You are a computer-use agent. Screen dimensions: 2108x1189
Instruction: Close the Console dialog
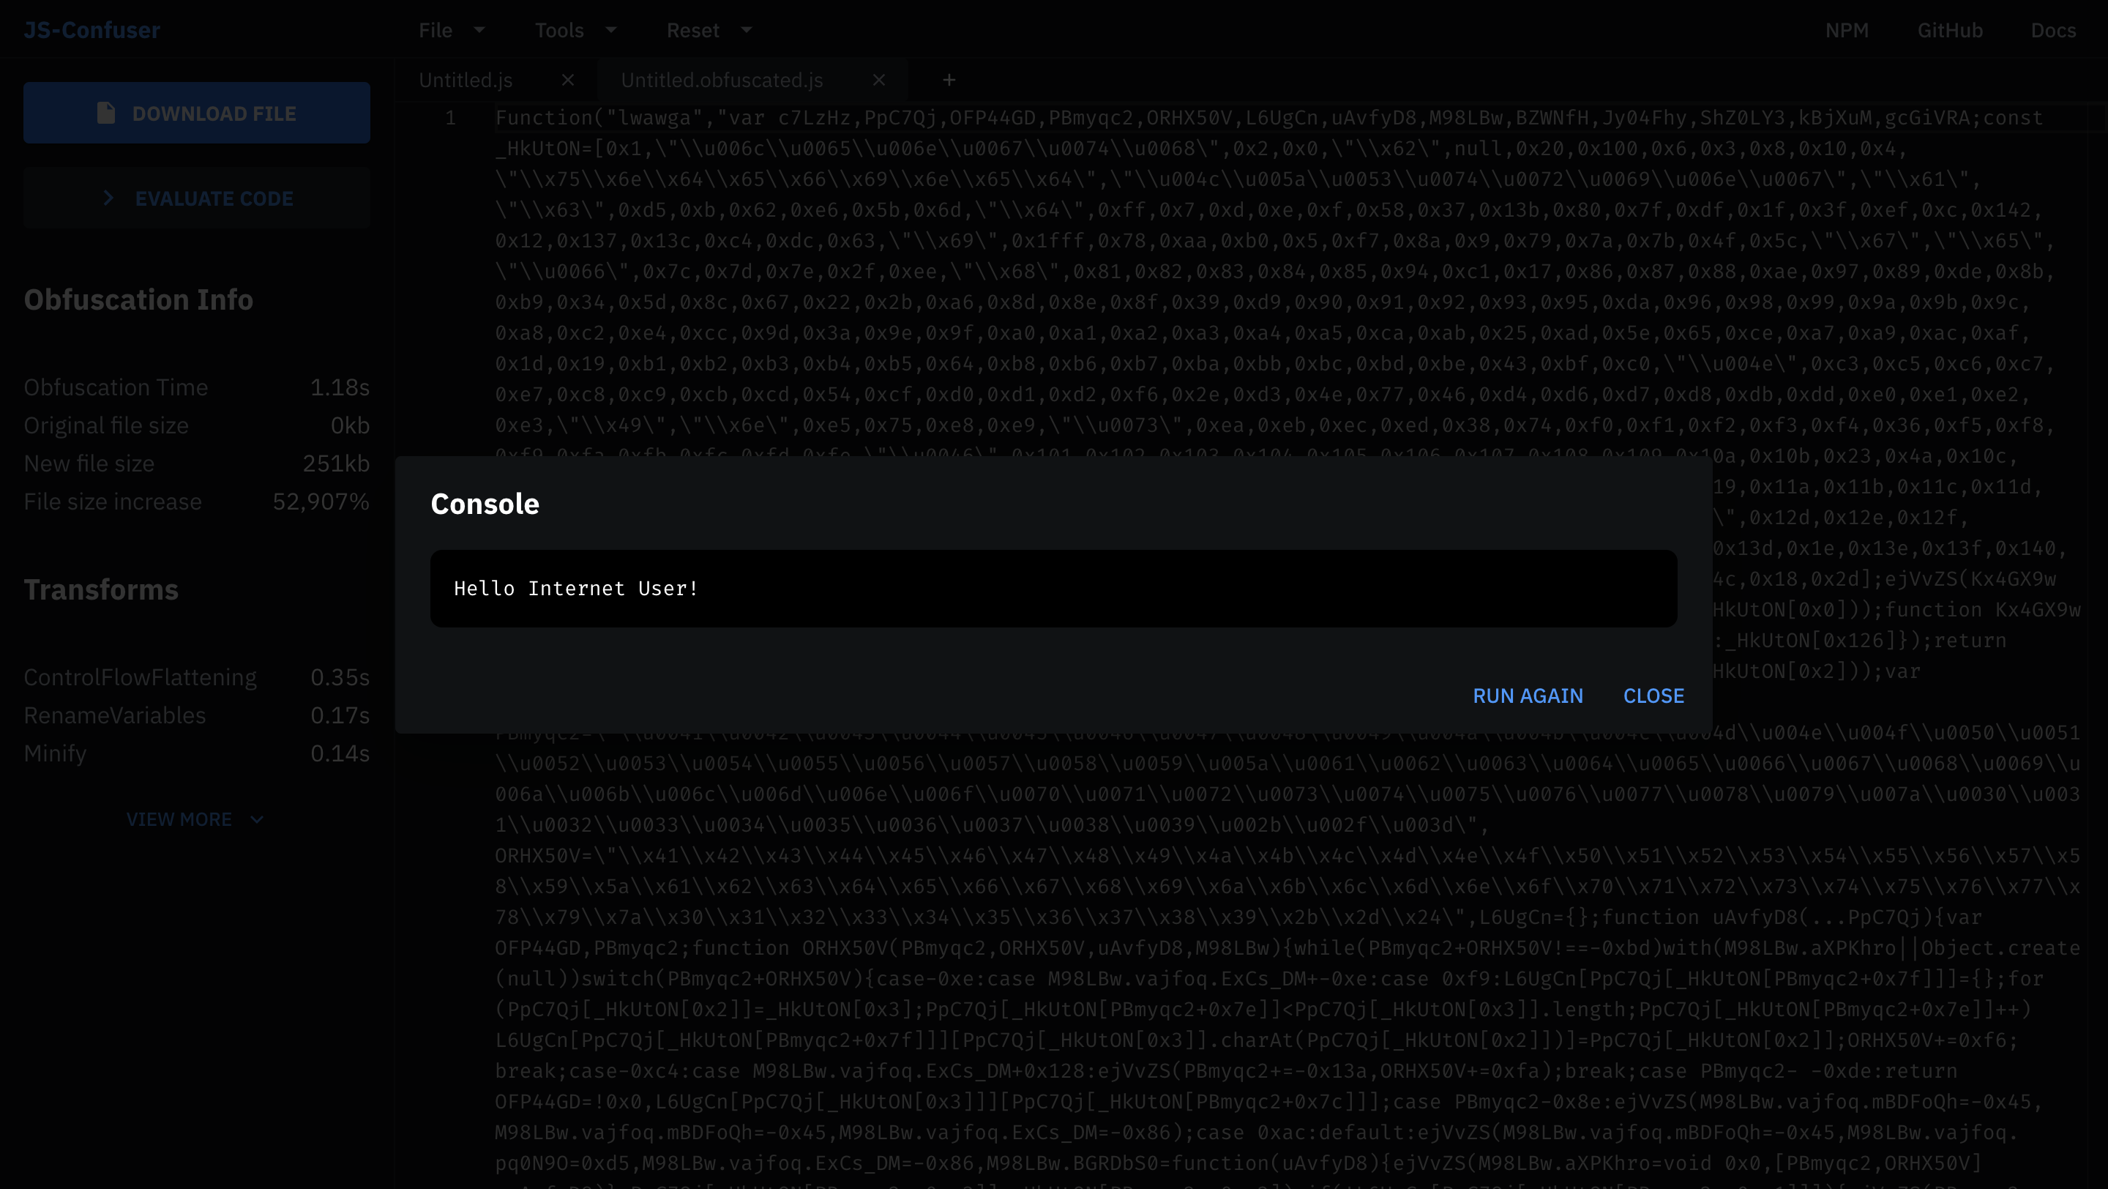tap(1653, 696)
